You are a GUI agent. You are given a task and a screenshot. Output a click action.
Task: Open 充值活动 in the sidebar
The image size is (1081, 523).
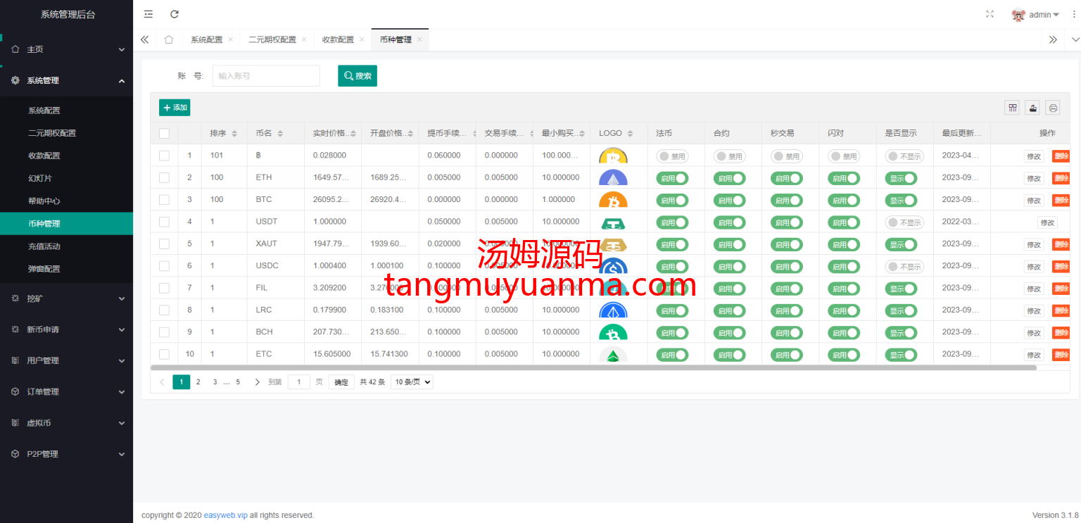tap(44, 246)
